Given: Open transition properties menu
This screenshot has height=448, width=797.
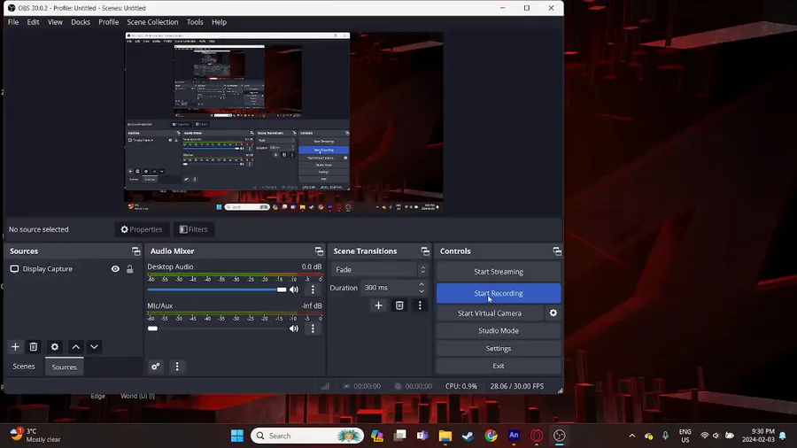Looking at the screenshot, I should [x=420, y=305].
